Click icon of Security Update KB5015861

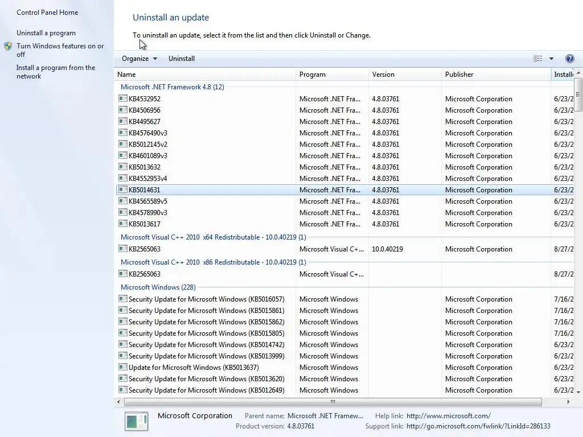(123, 310)
